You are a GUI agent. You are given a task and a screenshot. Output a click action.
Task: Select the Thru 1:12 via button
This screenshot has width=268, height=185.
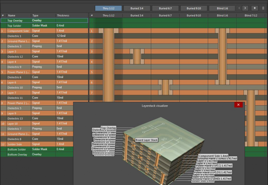coord(108,8)
